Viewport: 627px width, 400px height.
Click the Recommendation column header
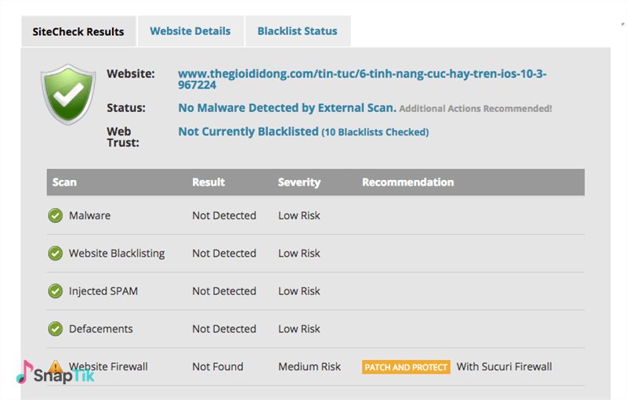pos(408,182)
